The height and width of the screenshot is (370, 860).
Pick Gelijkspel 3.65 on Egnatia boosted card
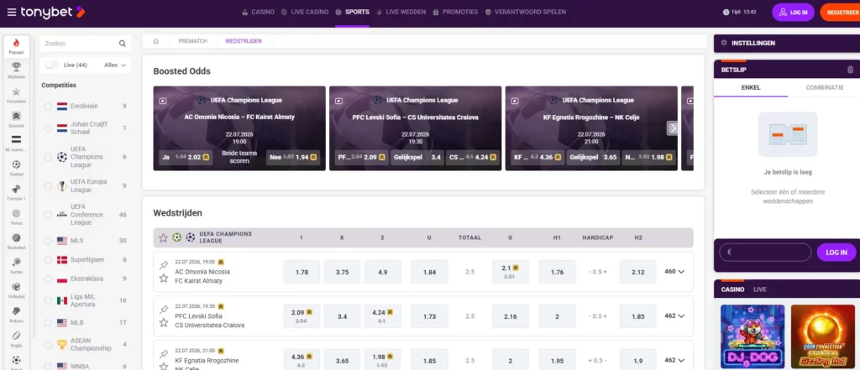[592, 158]
